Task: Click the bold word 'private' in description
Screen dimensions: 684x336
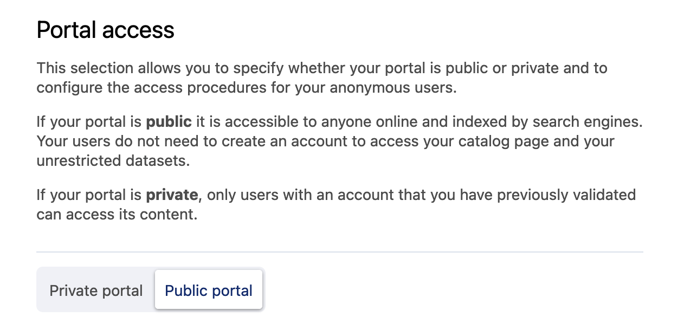Action: coord(172,195)
